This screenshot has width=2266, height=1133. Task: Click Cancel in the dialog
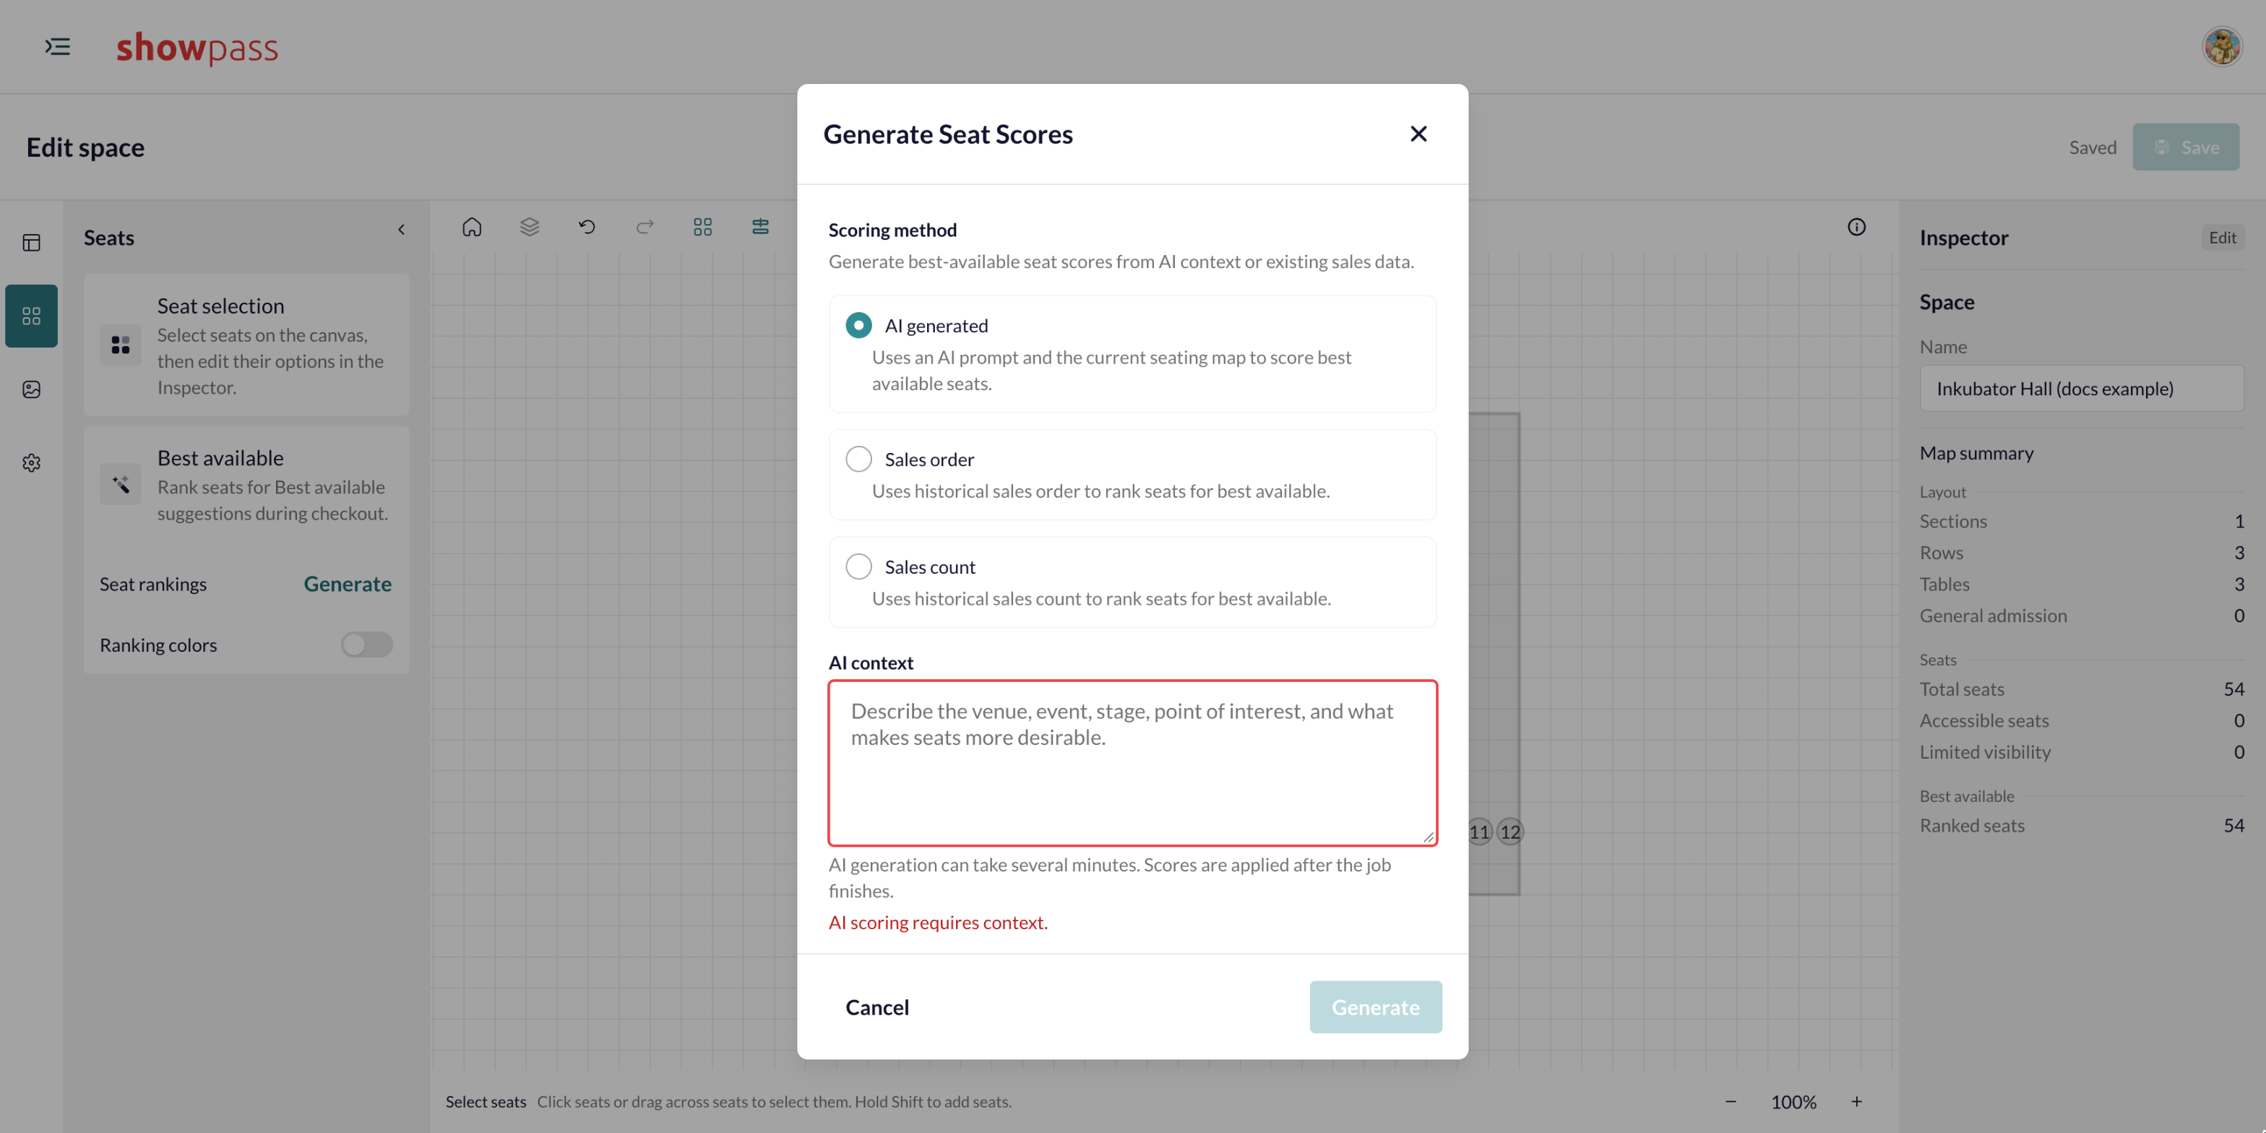pos(877,1007)
